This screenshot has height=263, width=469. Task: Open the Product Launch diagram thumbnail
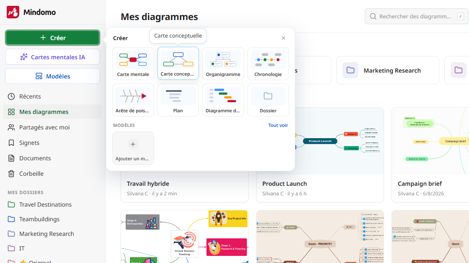pyautogui.click(x=320, y=141)
